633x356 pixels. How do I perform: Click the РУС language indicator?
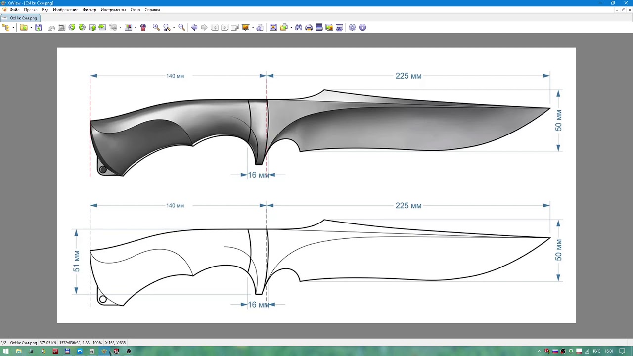(x=596, y=351)
